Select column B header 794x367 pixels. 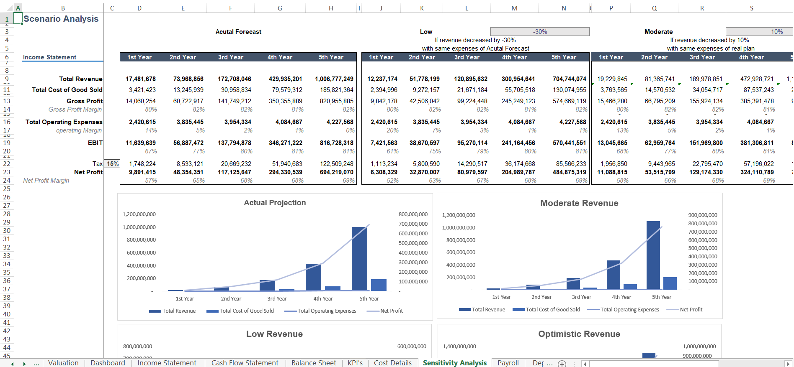(63, 8)
